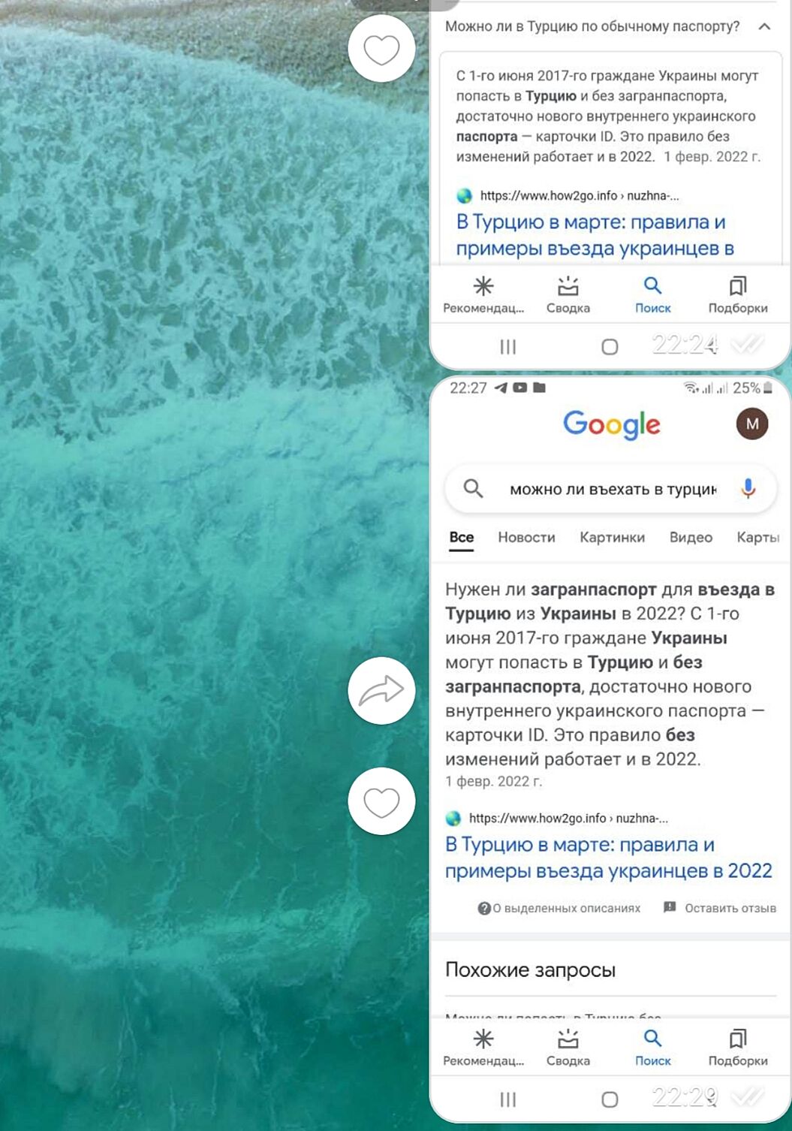The width and height of the screenshot is (792, 1131).
Task: Open the Карты tab
Action: [758, 538]
